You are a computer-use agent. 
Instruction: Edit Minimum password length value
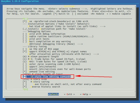click(x=41, y=57)
